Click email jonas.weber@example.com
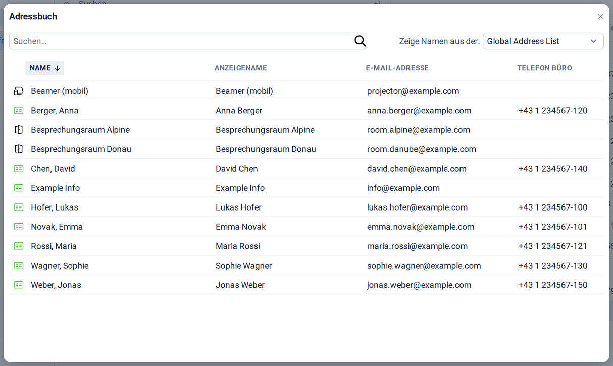The image size is (613, 366). tap(419, 285)
